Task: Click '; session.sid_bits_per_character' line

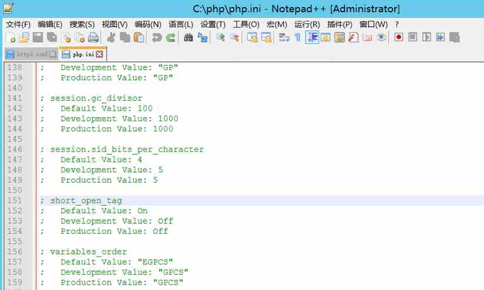Action: pos(122,149)
